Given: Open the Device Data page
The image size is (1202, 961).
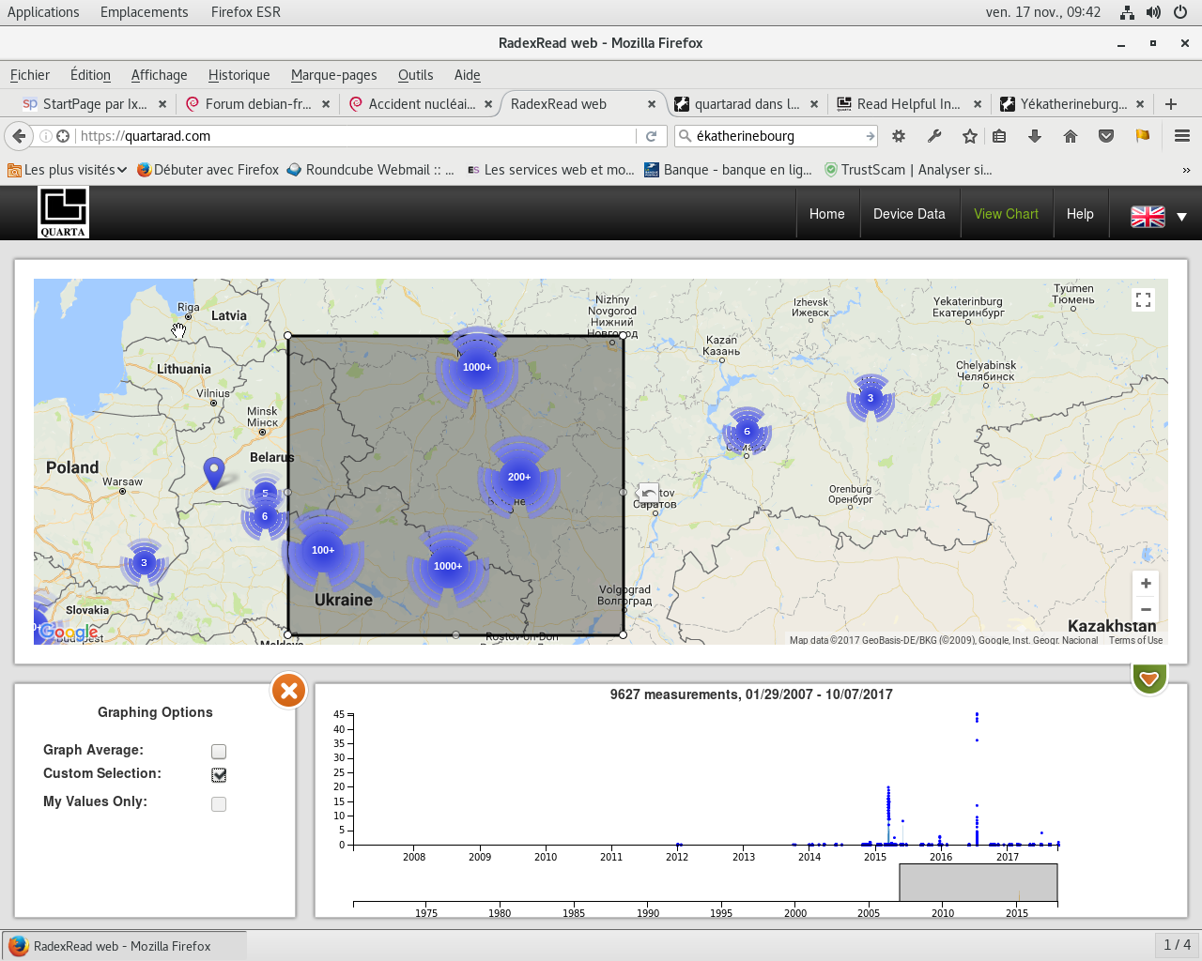Looking at the screenshot, I should (x=909, y=214).
